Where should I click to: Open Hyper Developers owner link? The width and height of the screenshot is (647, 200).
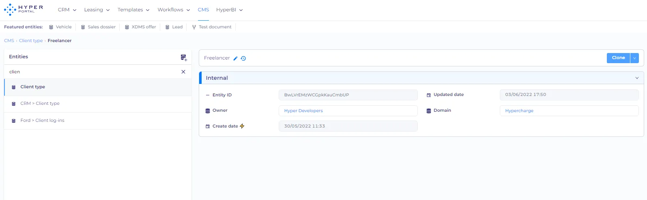pyautogui.click(x=303, y=111)
